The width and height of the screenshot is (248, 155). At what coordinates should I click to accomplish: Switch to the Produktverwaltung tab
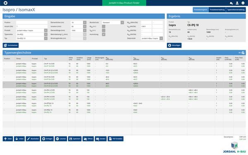click(x=217, y=10)
